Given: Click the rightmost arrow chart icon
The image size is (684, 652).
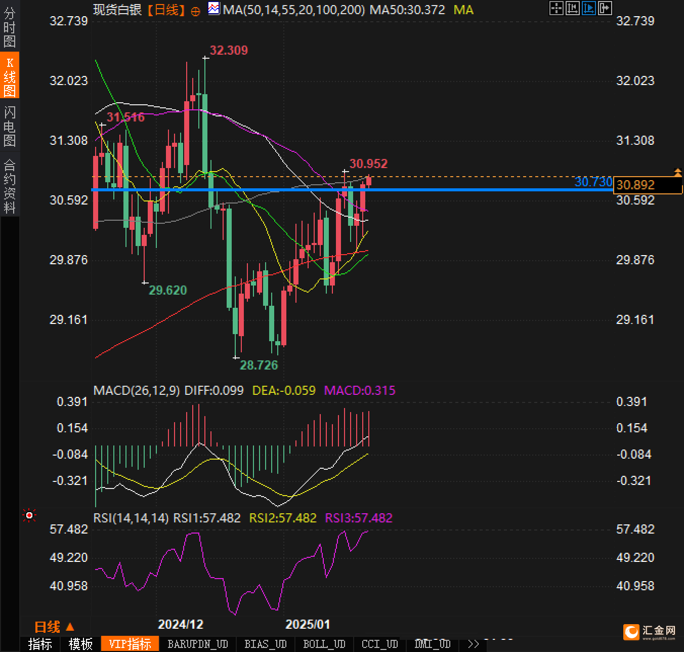Looking at the screenshot, I should pyautogui.click(x=605, y=8).
